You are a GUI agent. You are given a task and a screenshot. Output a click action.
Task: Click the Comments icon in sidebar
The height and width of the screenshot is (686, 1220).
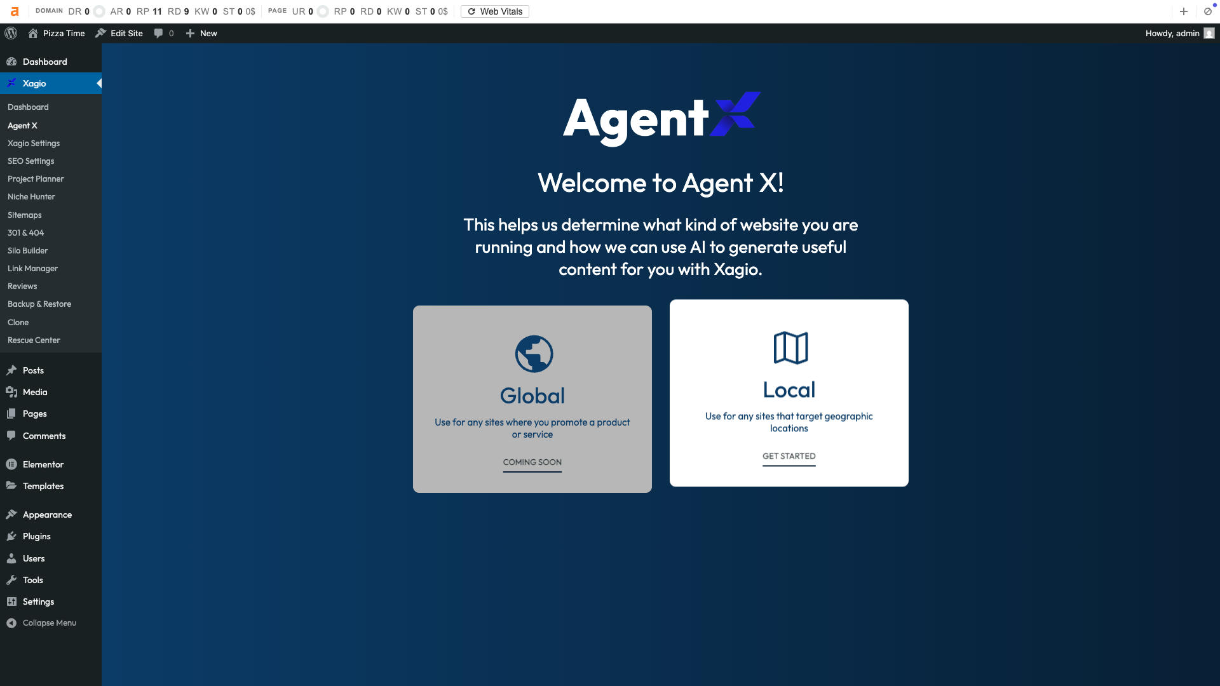click(11, 436)
